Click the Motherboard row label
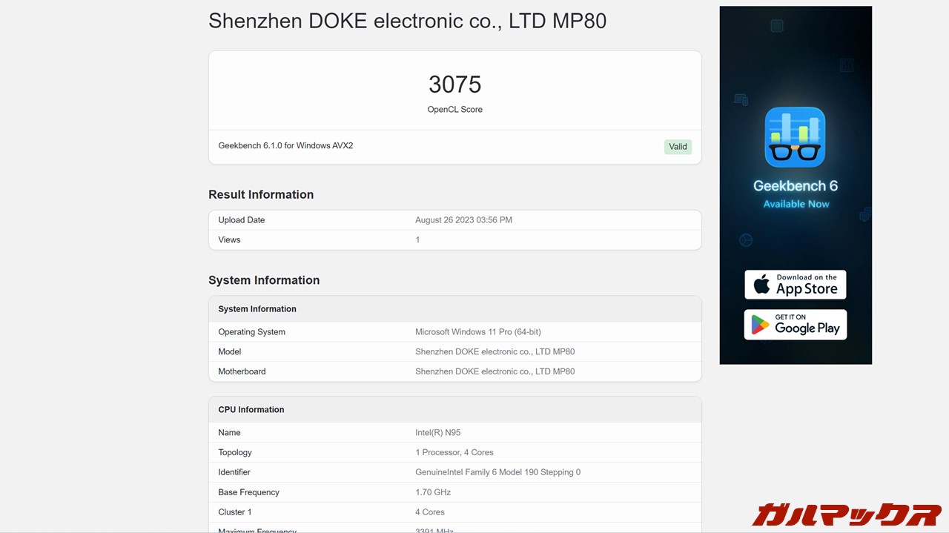The width and height of the screenshot is (949, 533). pos(242,371)
